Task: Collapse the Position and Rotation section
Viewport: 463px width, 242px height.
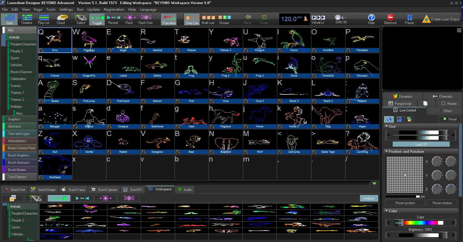Action: (x=387, y=151)
